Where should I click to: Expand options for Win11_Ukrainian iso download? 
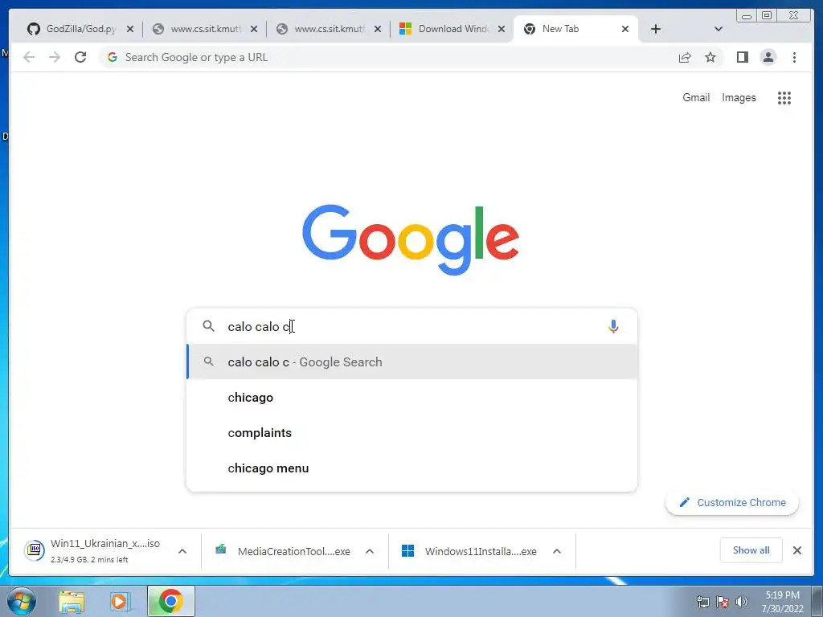[x=182, y=551]
